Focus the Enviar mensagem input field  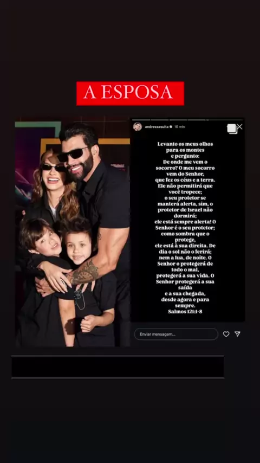coord(176,334)
